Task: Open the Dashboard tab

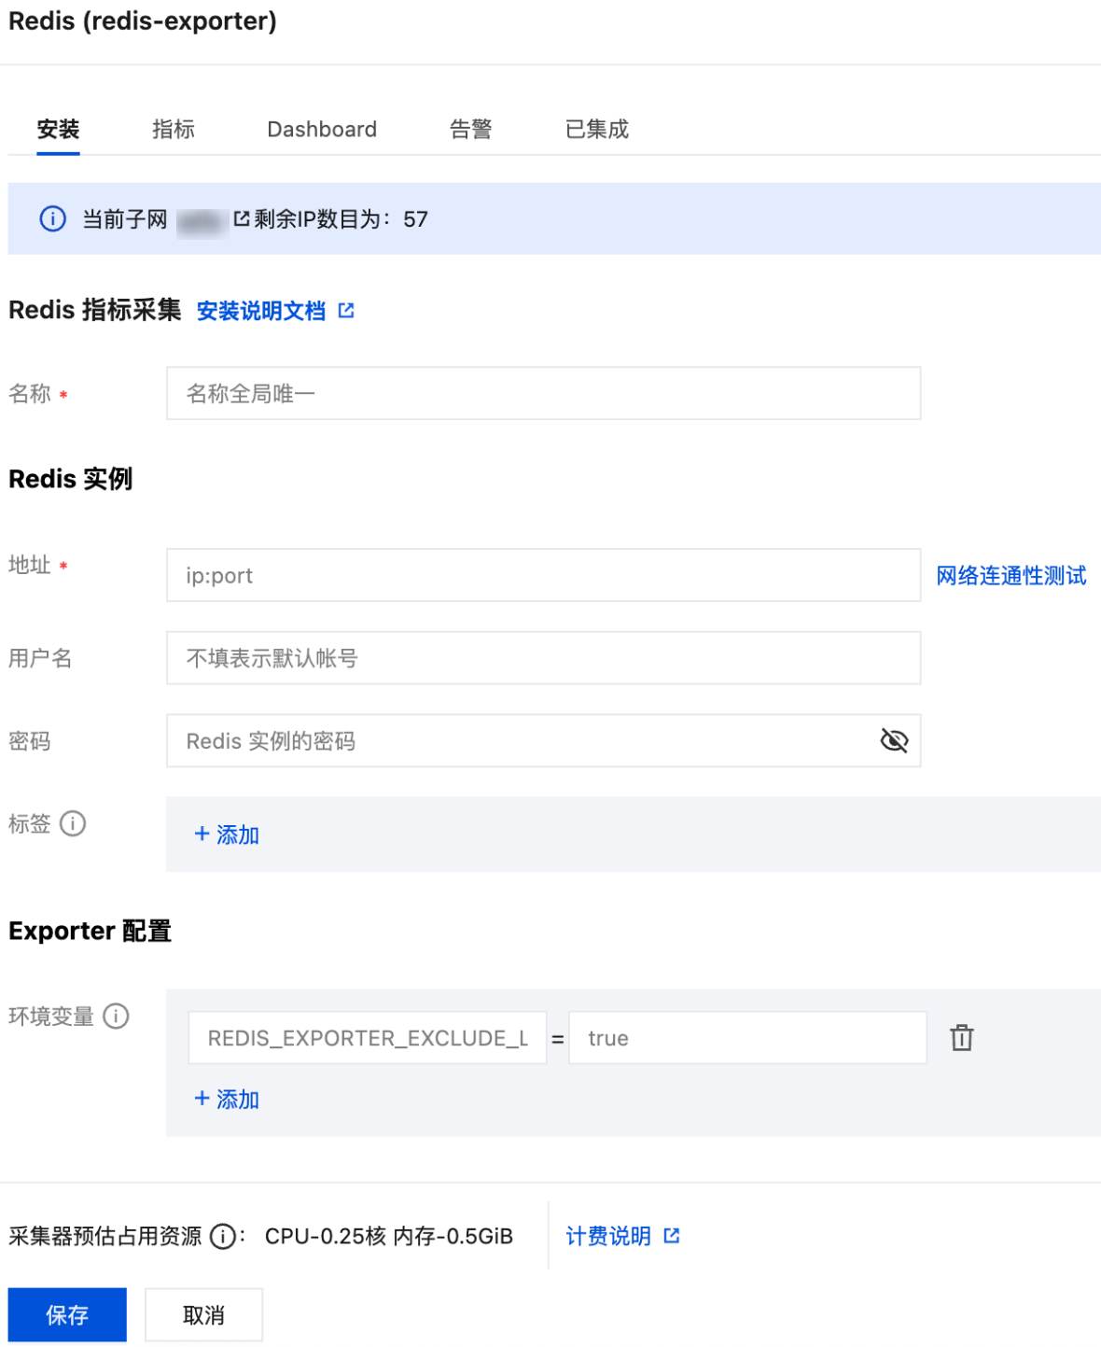Action: [x=322, y=129]
